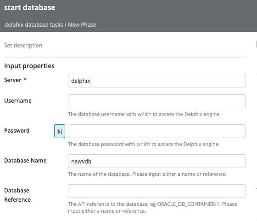The image size is (257, 221).
Task: Select the Database Reference label
Action: (17, 195)
